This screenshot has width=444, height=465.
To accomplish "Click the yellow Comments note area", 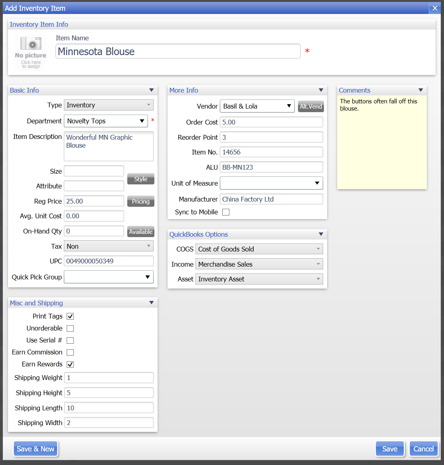I will 382,142.
